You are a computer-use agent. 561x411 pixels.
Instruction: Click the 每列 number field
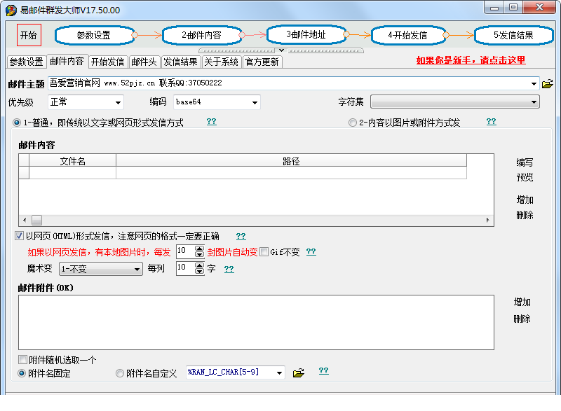point(186,268)
